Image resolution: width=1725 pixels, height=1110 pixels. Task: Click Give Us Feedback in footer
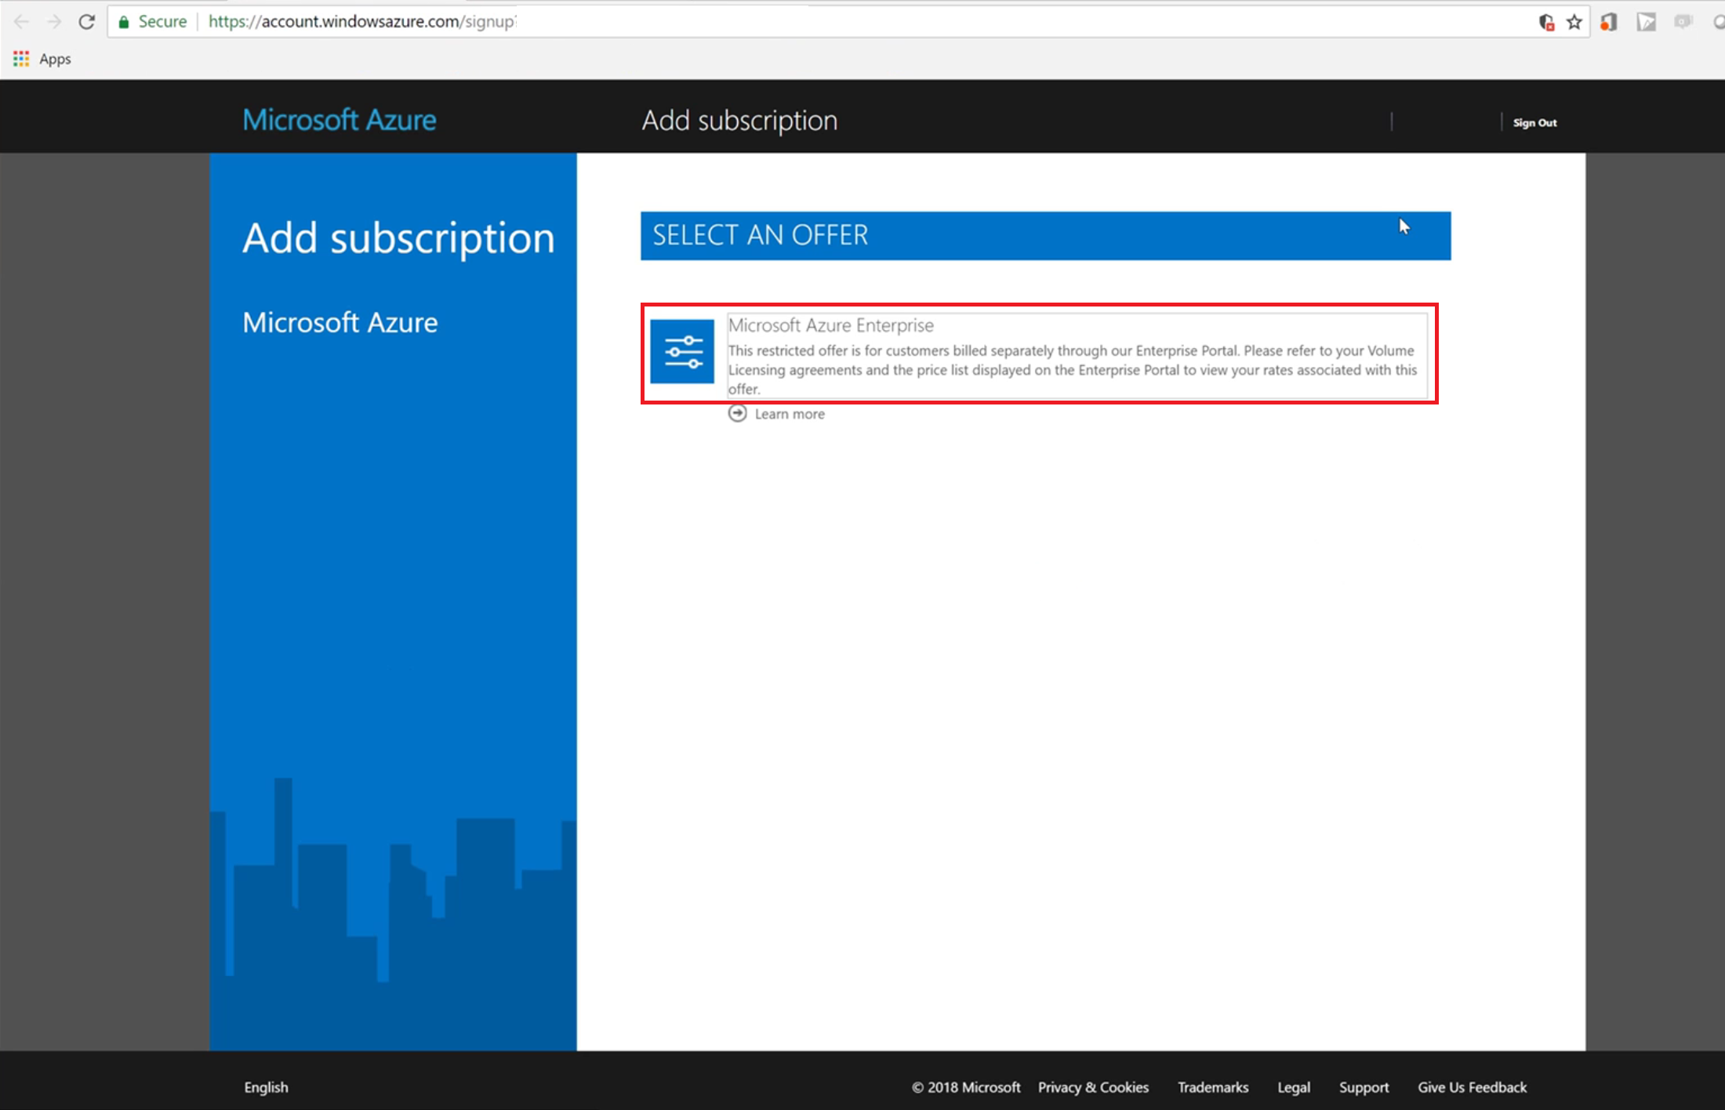(x=1472, y=1087)
